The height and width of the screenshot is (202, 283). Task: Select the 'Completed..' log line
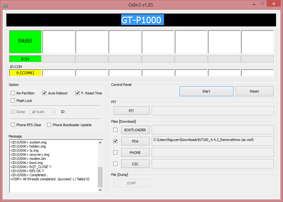point(29,175)
